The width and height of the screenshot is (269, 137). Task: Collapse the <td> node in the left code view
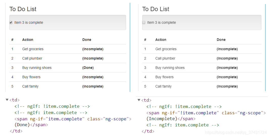pos(7,100)
